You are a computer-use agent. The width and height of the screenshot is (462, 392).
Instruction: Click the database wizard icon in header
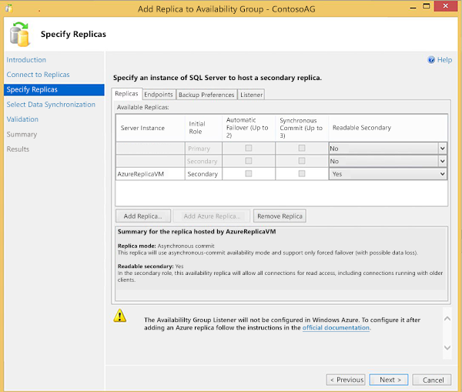point(18,35)
